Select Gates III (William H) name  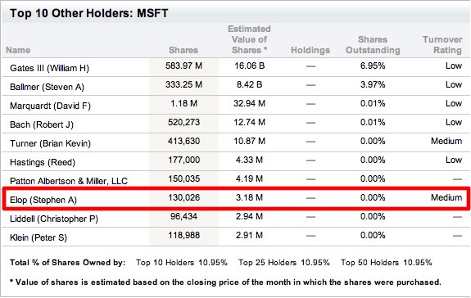click(50, 68)
